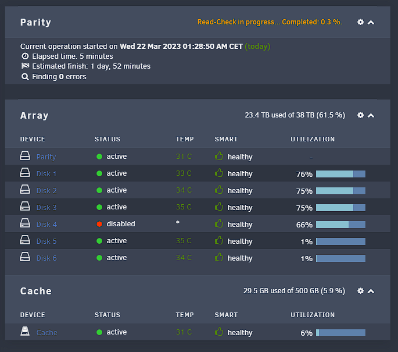Click the Cache device drive icon
Screen dimensions: 398x352
pos(25,331)
